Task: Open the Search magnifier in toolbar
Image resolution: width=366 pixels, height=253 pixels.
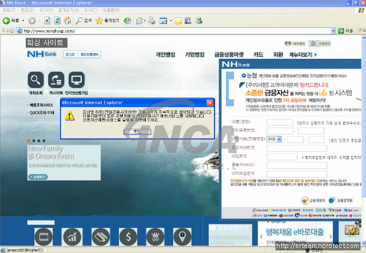Action: [x=79, y=21]
